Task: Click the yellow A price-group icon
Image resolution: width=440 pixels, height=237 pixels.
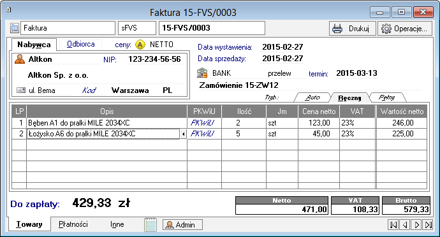Action: click(x=140, y=45)
